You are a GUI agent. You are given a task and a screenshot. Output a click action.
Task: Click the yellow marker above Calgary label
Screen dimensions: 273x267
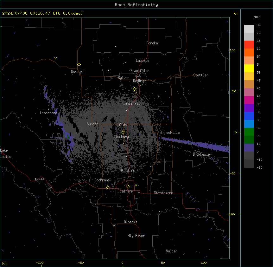tap(128, 187)
